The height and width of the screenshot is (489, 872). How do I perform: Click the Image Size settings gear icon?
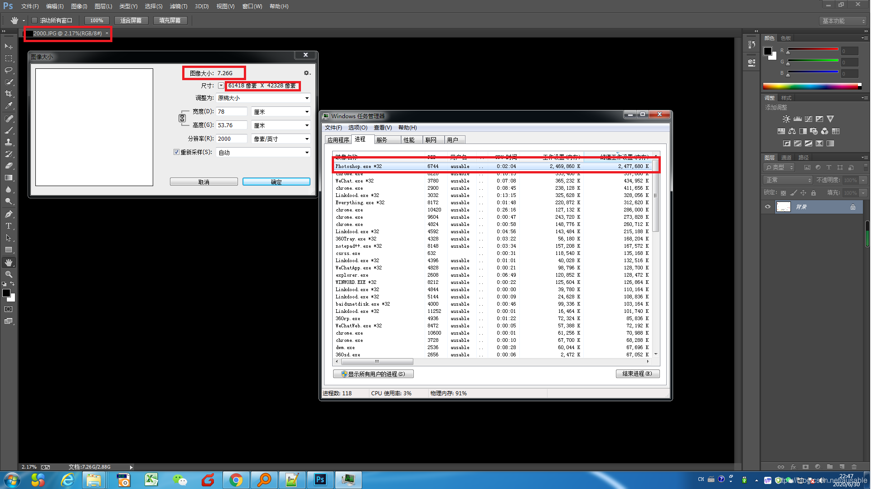pyautogui.click(x=307, y=73)
